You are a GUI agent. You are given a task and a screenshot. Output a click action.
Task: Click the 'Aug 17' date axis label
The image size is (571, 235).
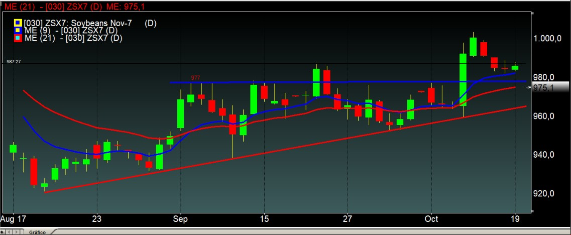13,219
